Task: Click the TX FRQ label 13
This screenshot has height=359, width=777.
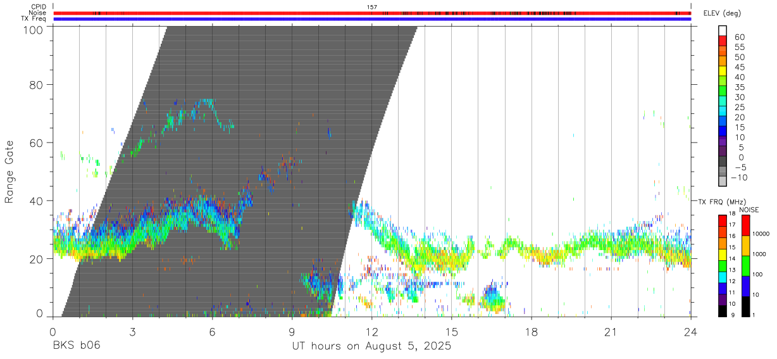Action: coord(732,270)
